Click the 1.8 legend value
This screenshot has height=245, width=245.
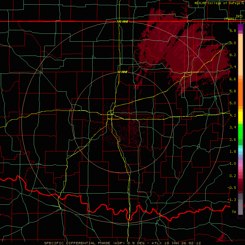click(233, 152)
